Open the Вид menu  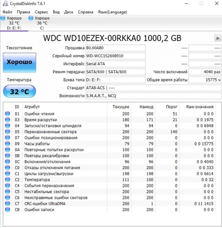point(56,12)
